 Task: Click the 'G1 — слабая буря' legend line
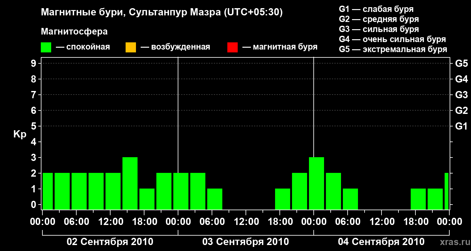(x=376, y=9)
